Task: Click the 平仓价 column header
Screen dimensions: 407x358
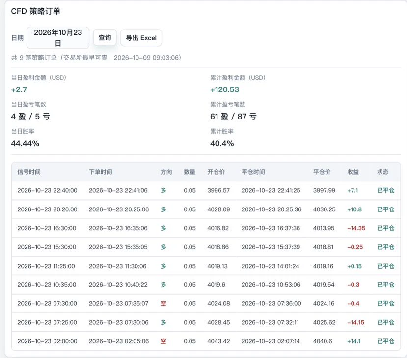Action: (322, 172)
